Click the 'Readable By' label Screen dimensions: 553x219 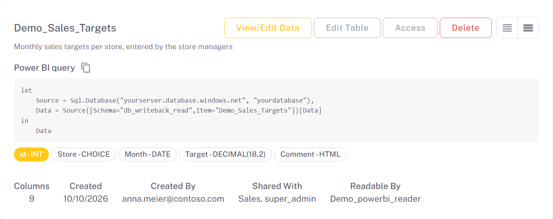[x=375, y=186]
